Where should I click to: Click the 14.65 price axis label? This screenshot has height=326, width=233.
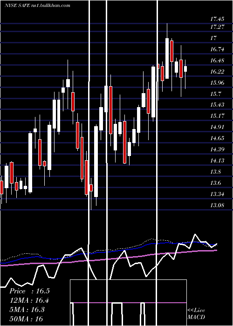[217, 138]
